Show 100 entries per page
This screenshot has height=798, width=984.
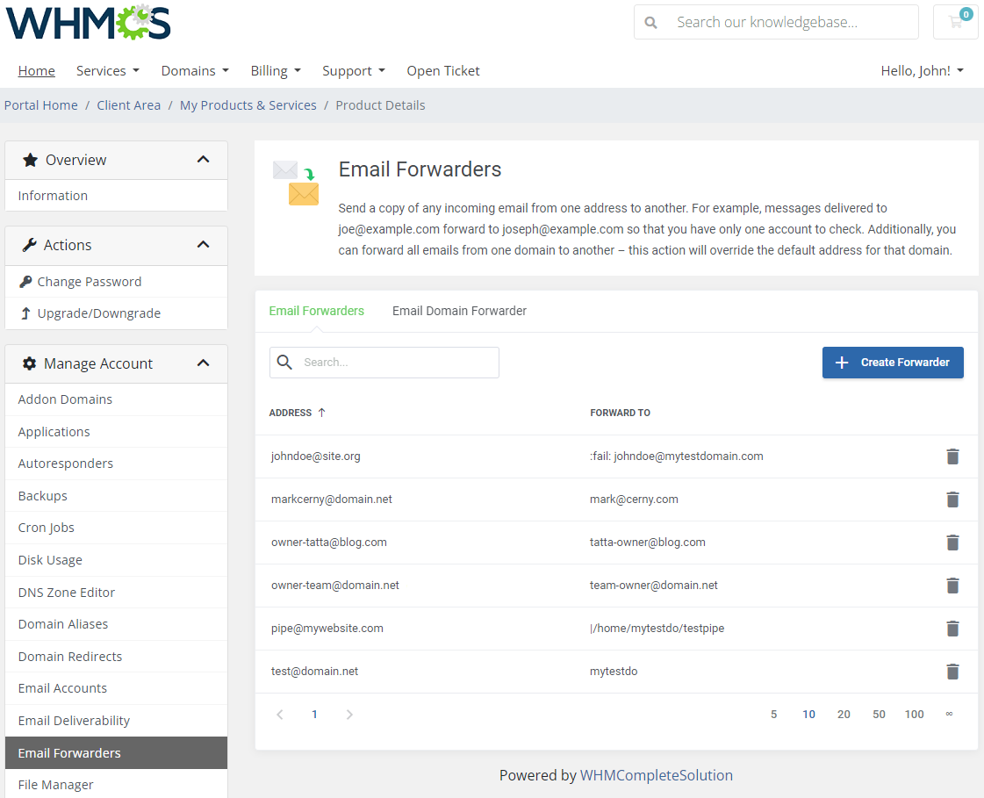914,715
